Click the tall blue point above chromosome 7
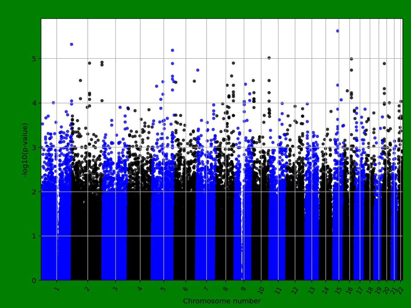 (x=198, y=69)
